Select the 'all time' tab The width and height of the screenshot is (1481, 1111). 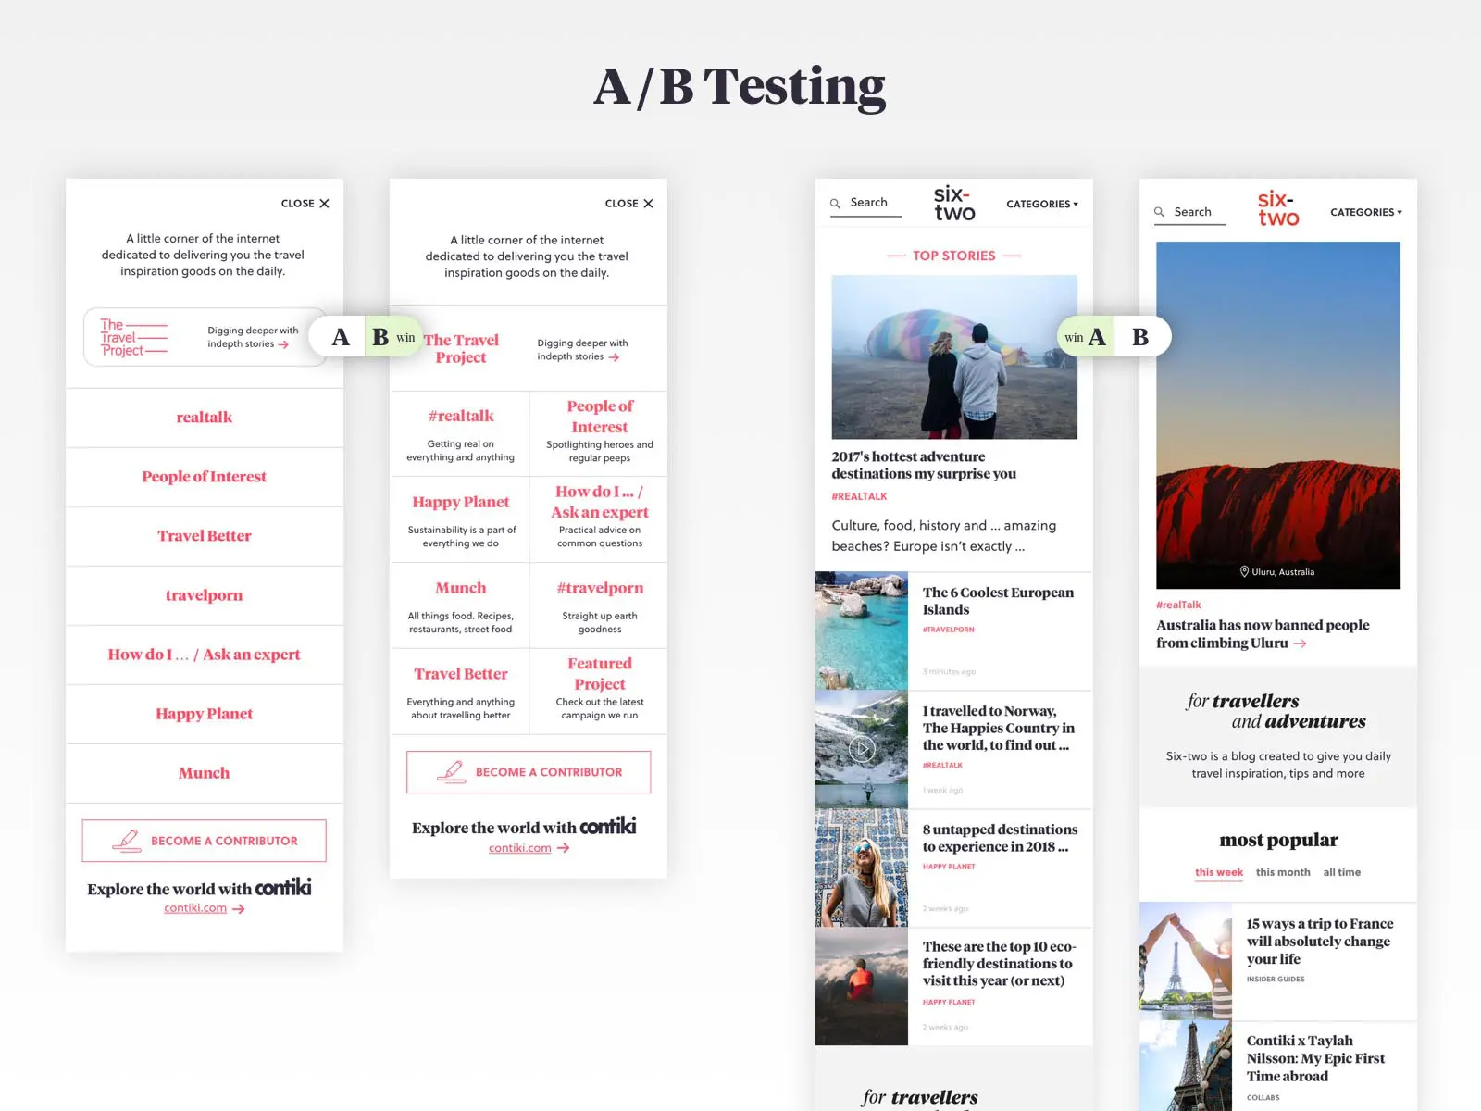(x=1341, y=872)
